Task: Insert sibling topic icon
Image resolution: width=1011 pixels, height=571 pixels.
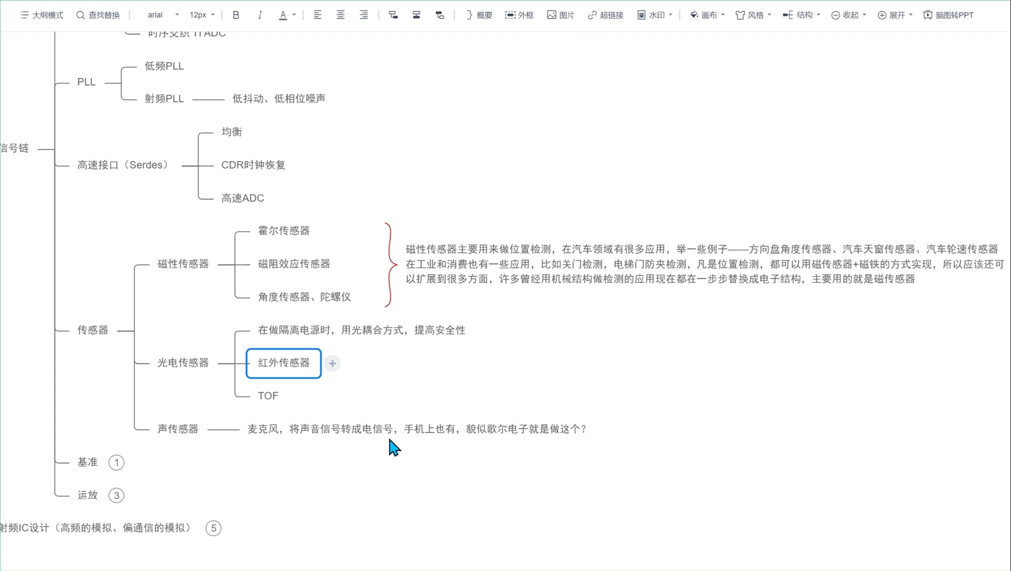Action: click(417, 15)
